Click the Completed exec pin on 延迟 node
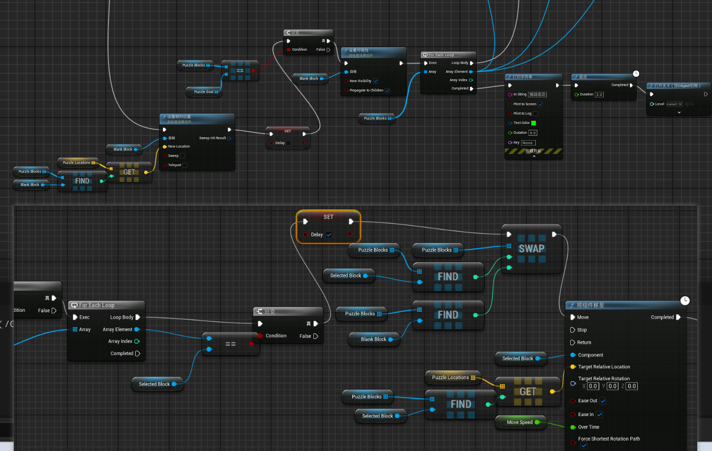The height and width of the screenshot is (451, 712). pos(631,85)
